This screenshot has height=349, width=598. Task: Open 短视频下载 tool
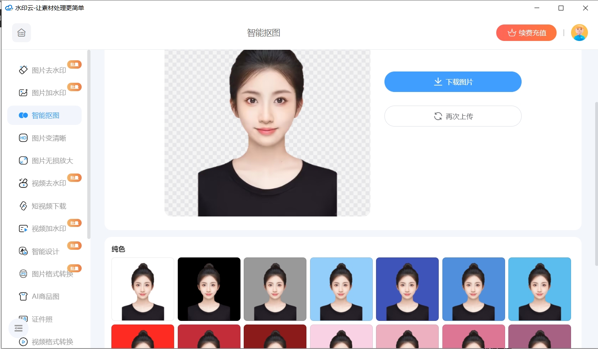tap(44, 206)
